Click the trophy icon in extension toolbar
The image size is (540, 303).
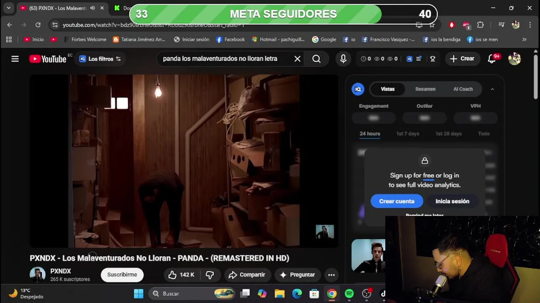432,59
